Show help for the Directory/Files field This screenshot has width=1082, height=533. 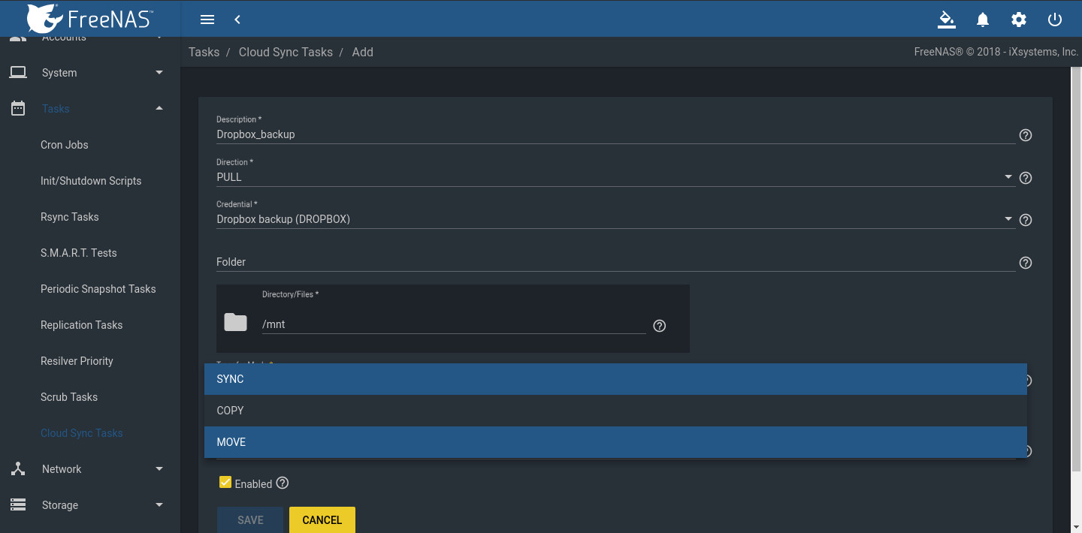(660, 326)
